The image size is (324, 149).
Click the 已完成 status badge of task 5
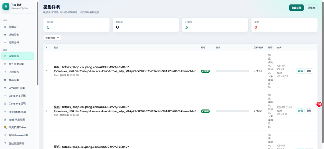pyautogui.click(x=205, y=71)
